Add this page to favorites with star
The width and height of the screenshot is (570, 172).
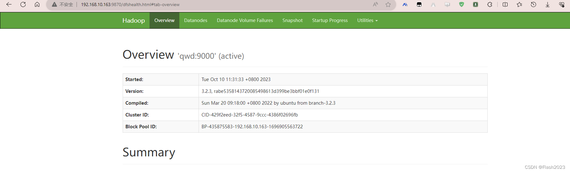(388, 4)
